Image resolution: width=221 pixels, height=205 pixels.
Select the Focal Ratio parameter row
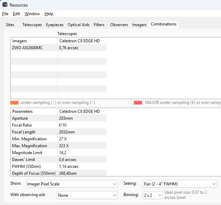[58, 125]
